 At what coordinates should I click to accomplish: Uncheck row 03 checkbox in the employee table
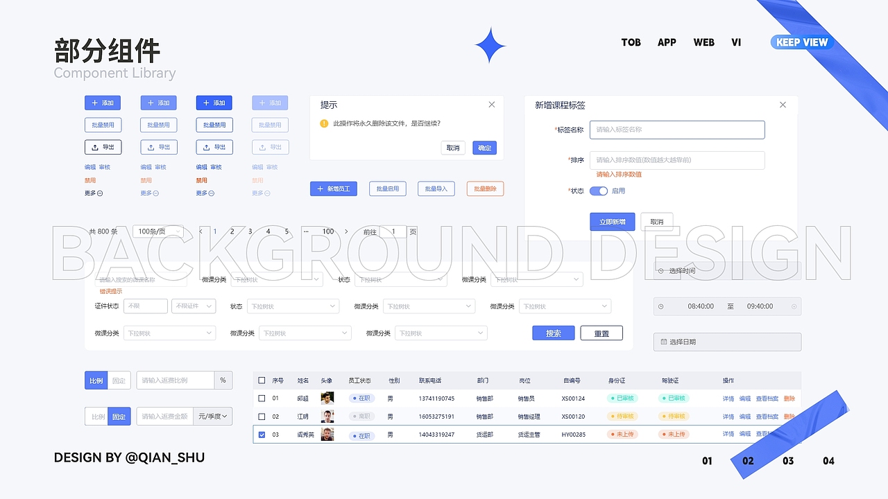262,433
